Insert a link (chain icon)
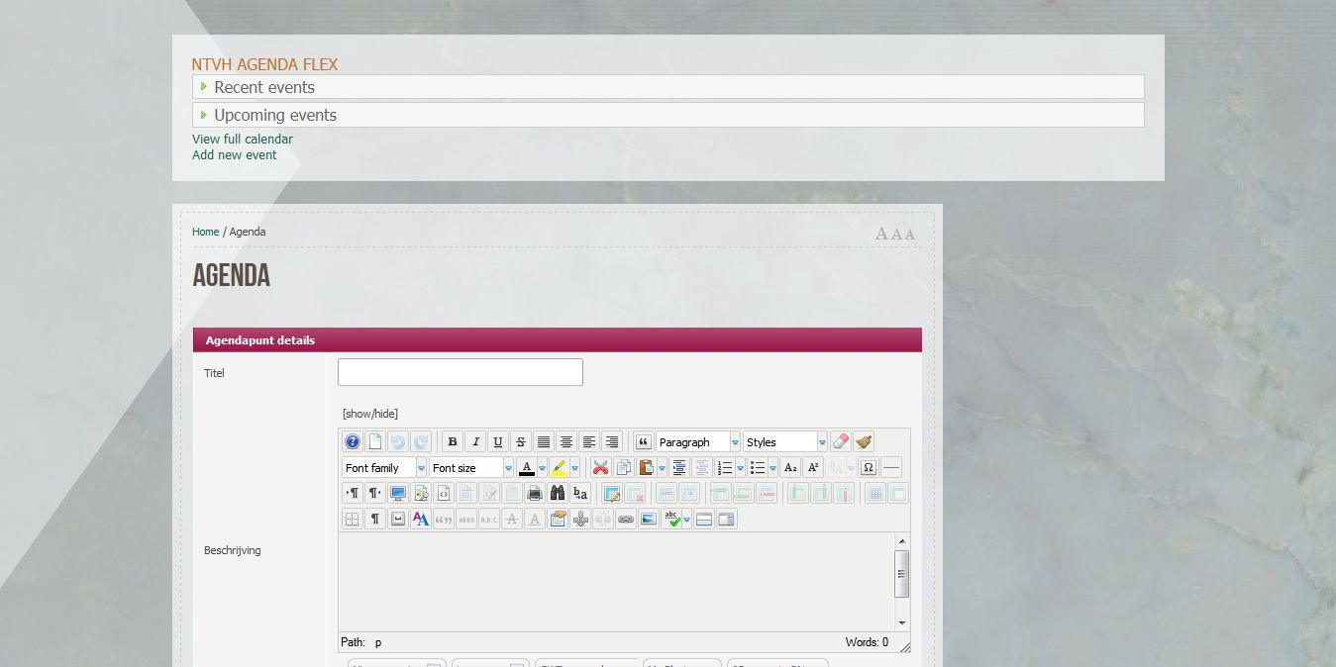The width and height of the screenshot is (1336, 667). (626, 519)
